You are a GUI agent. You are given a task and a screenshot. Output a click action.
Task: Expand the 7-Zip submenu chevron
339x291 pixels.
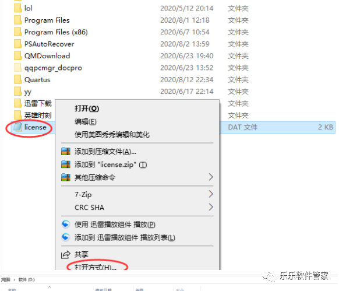211,194
